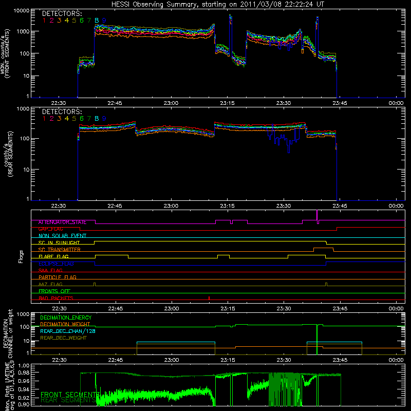Click the FLARE_FLAG label
This screenshot has height=411, width=411.
[x=53, y=256]
